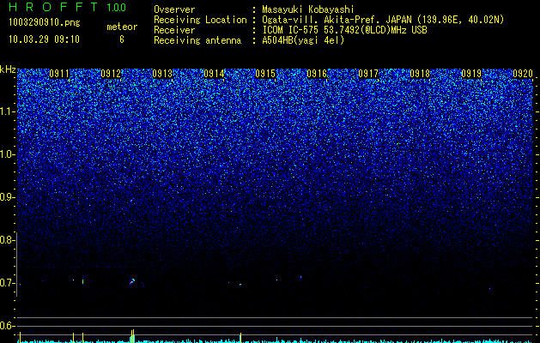Click the Ogata-vill. Akita-Pref. JAPAN location text

[x=383, y=20]
